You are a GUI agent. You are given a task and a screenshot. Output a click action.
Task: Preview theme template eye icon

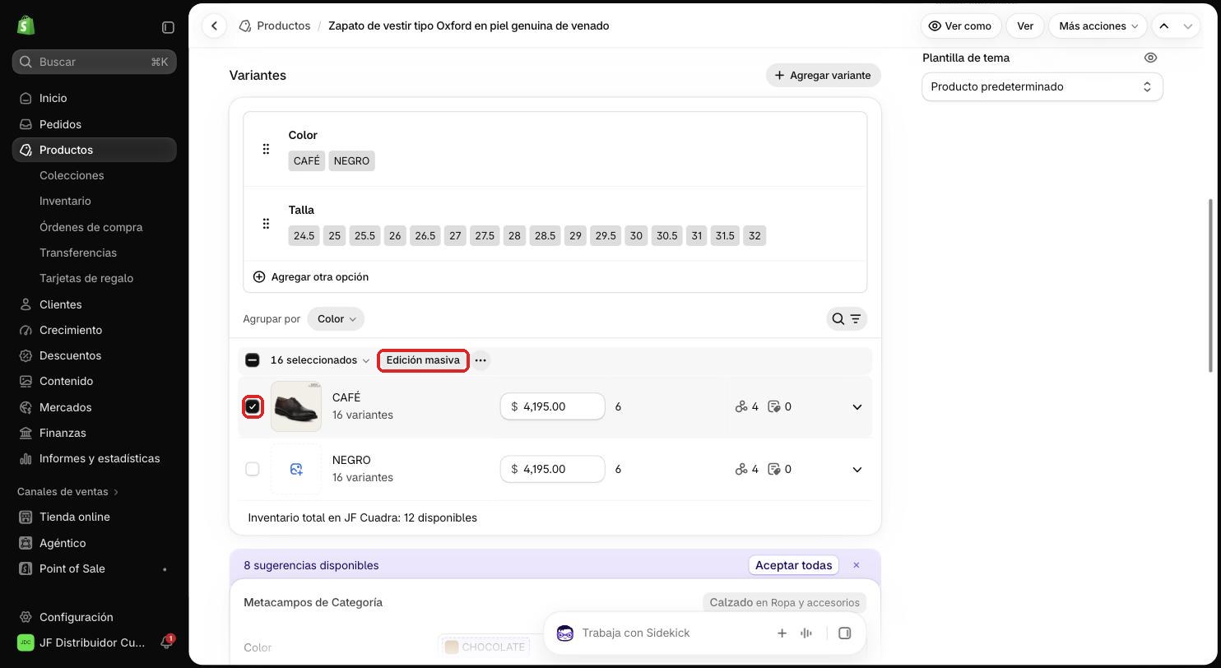point(1150,58)
